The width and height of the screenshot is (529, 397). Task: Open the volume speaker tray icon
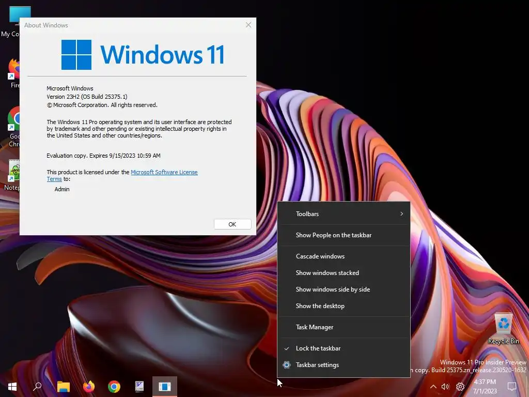click(x=445, y=387)
